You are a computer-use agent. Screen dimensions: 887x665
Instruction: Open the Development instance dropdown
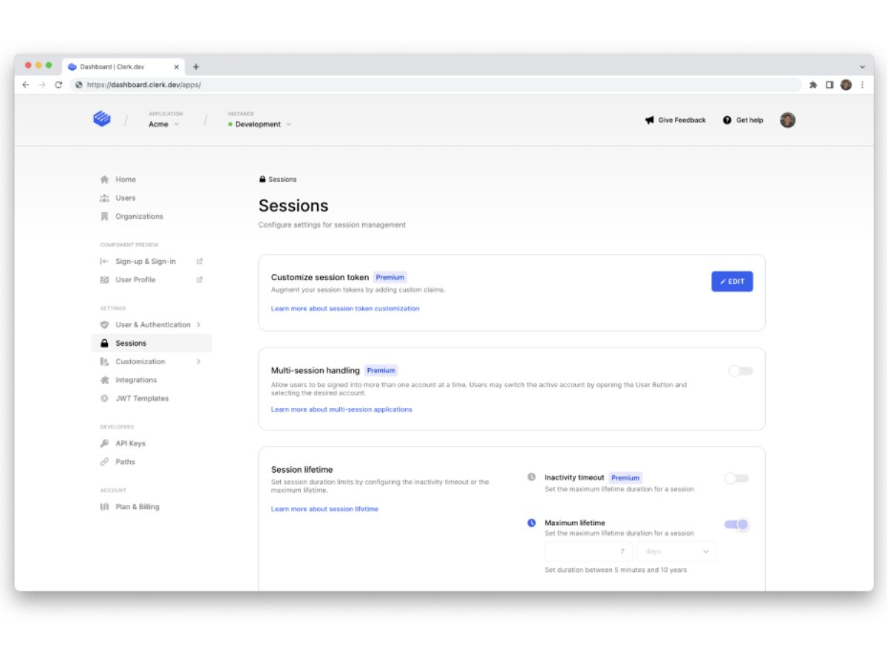pyautogui.click(x=259, y=124)
